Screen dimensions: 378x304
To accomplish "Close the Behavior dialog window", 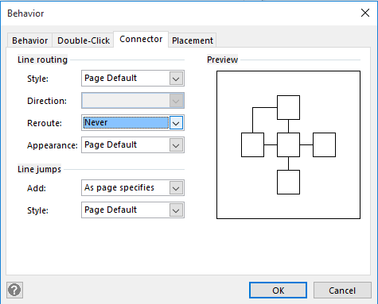I will (x=365, y=13).
